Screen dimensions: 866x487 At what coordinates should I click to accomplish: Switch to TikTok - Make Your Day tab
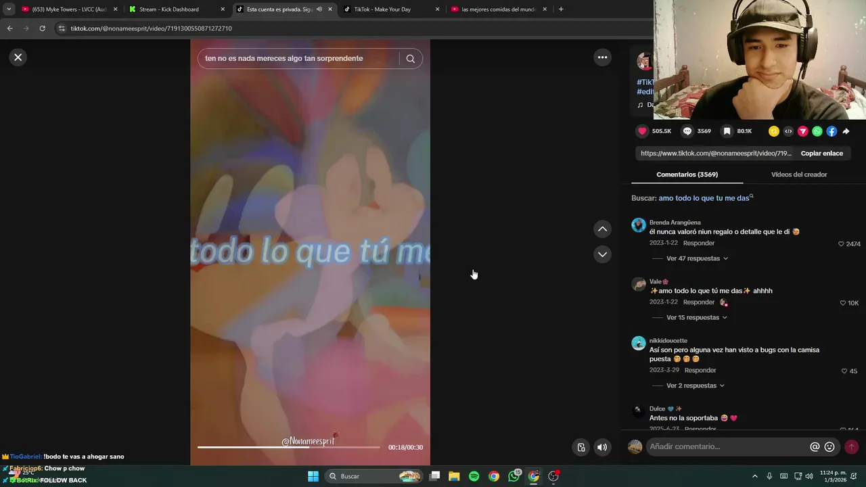pyautogui.click(x=391, y=9)
